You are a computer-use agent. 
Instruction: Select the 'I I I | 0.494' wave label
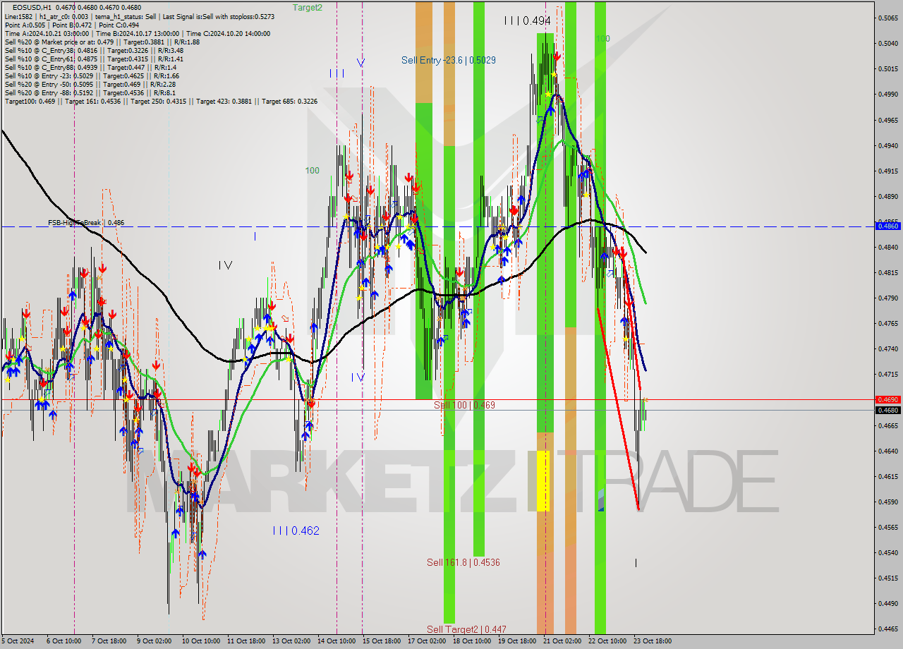coord(527,21)
